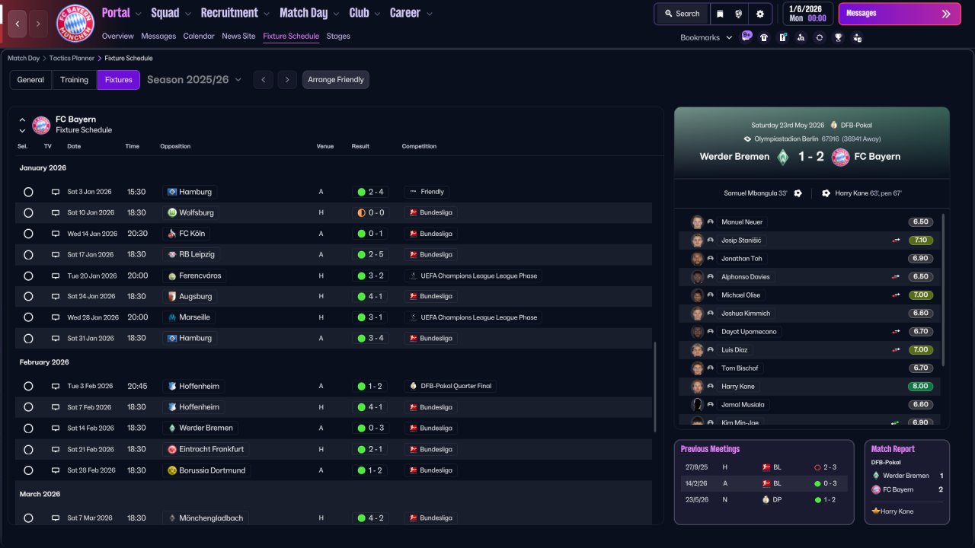Switch to the Calendar tab
The width and height of the screenshot is (975, 548).
click(199, 37)
